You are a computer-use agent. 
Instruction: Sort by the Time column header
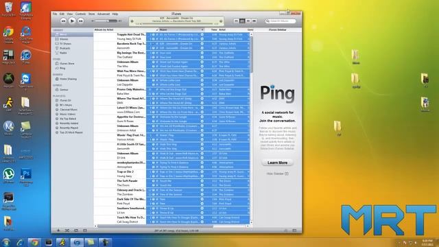pos(214,30)
